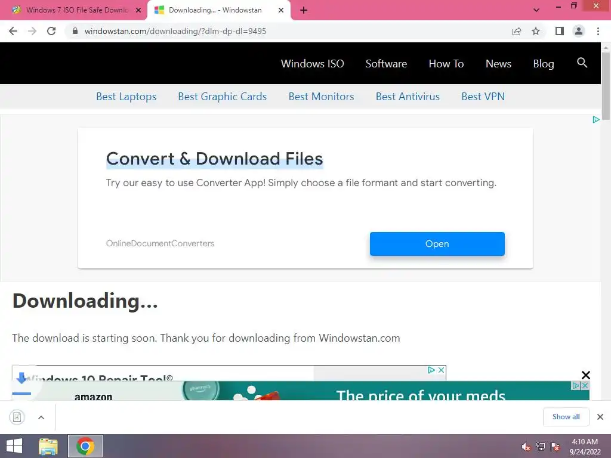
Task: Share this page icon in address bar
Action: point(517,31)
